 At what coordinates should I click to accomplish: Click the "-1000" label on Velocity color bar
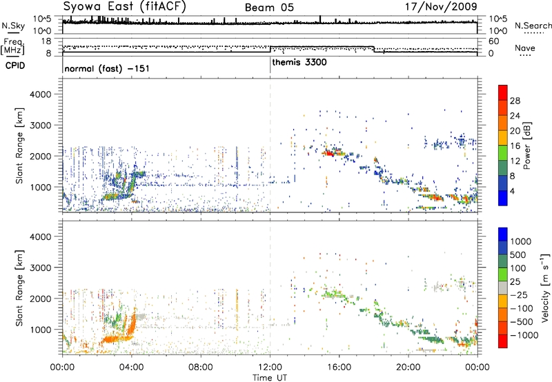coord(524,335)
